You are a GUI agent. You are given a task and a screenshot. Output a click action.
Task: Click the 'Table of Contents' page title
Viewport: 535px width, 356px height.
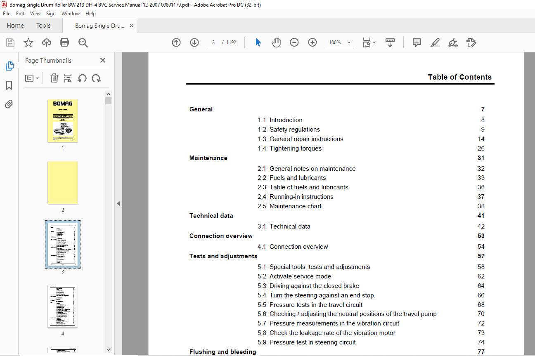(459, 77)
